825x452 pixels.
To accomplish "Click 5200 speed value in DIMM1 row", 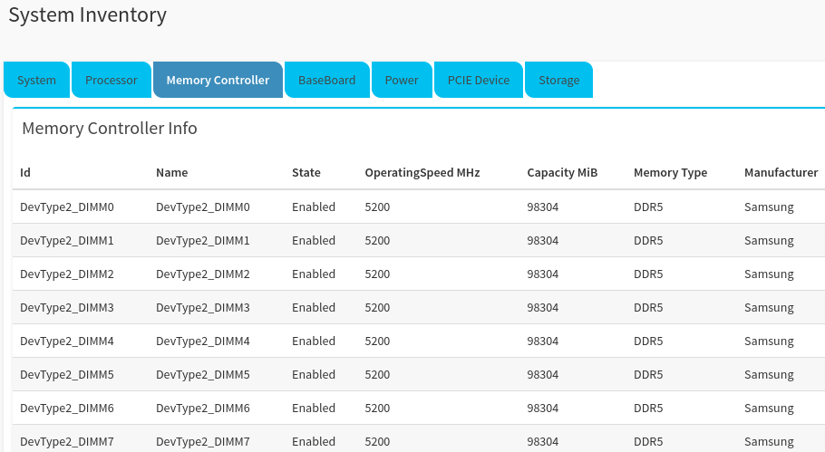I will (377, 241).
